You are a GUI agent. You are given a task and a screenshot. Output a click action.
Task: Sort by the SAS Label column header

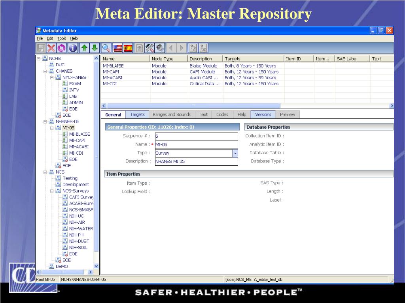352,59
